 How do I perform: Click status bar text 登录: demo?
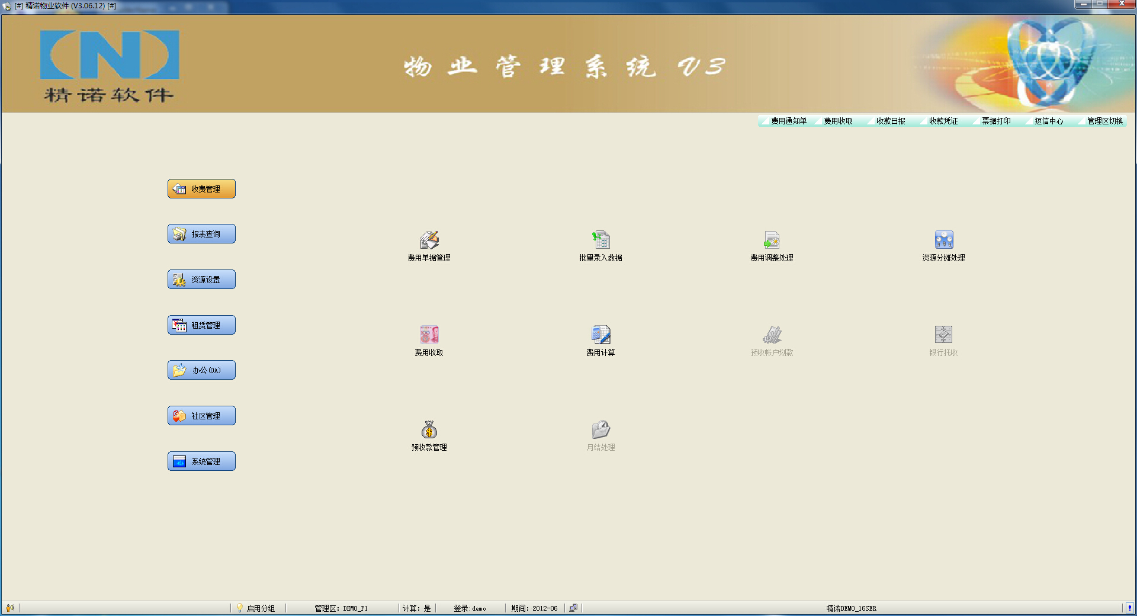point(470,608)
